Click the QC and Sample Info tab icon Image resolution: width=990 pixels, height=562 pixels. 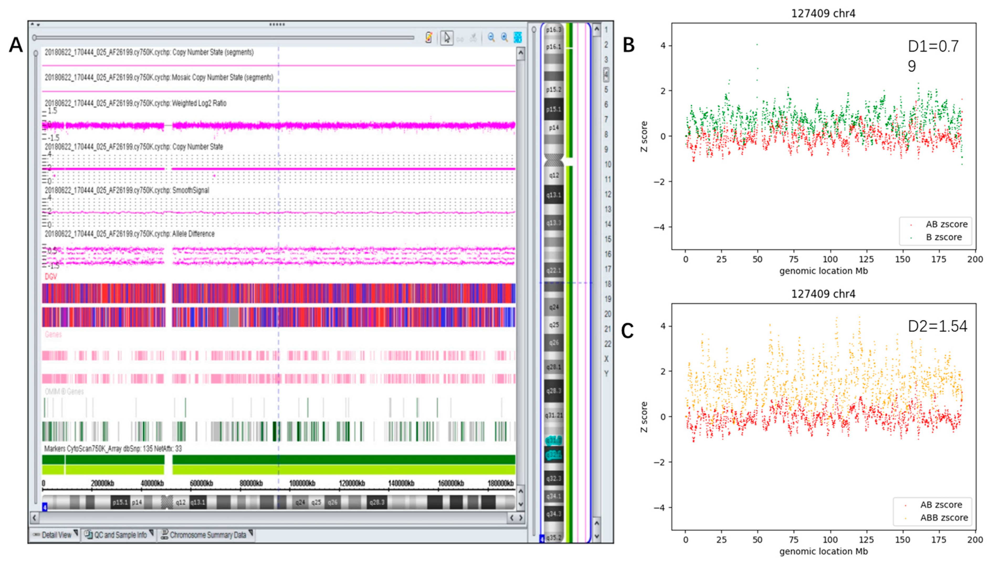[x=88, y=535]
